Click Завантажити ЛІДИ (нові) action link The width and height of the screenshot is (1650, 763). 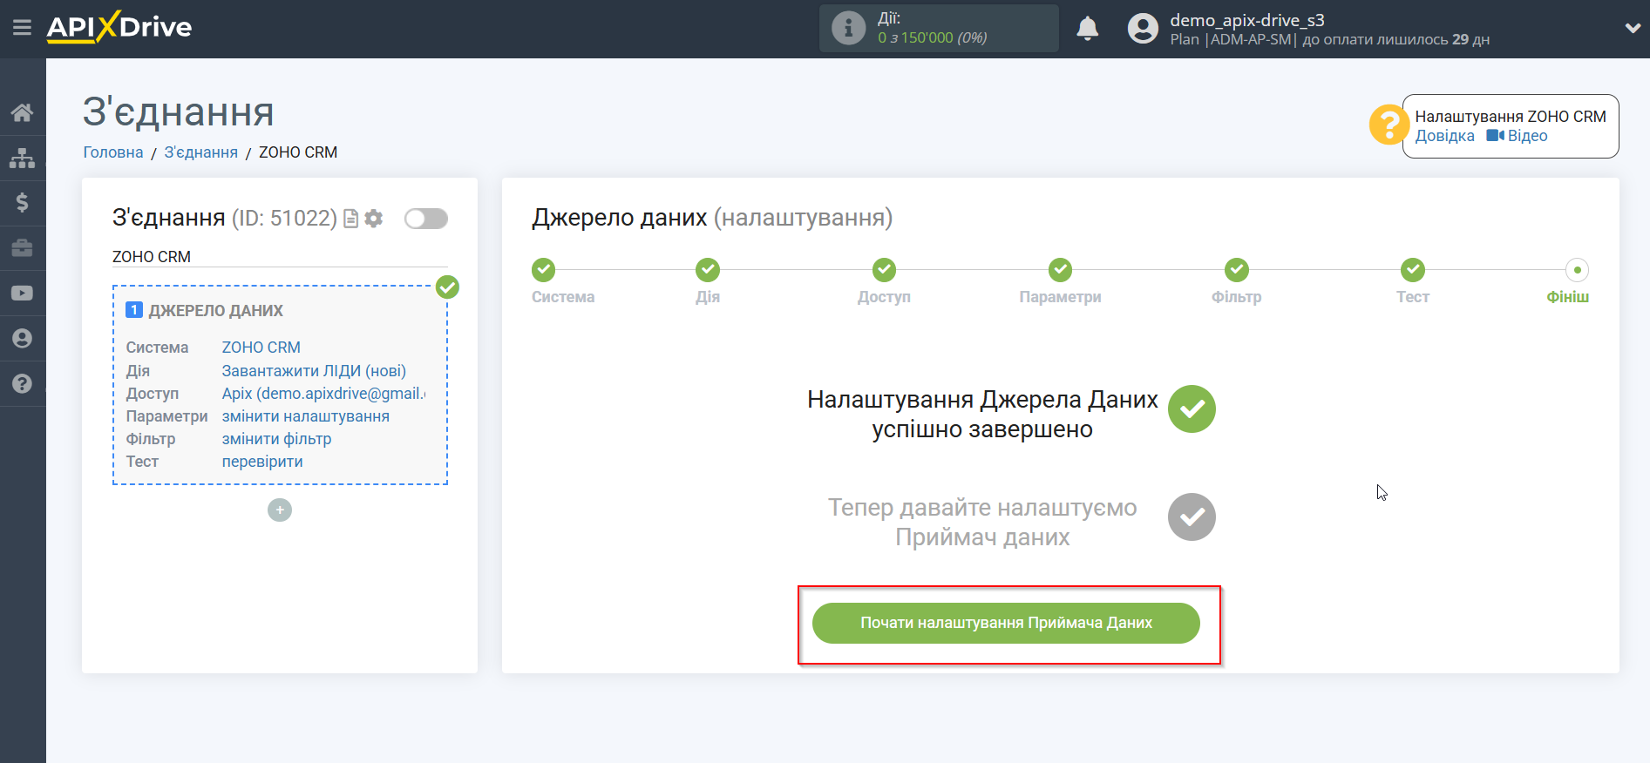(314, 371)
